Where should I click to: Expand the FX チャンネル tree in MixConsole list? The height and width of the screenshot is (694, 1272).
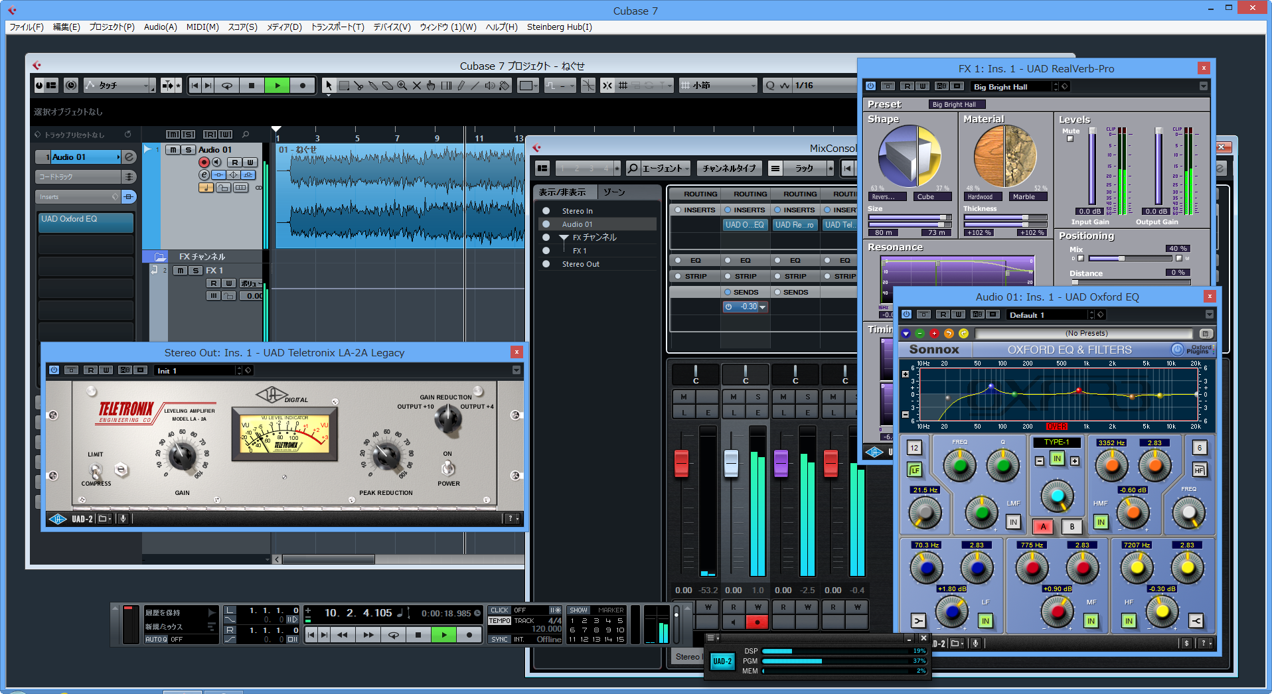point(564,238)
